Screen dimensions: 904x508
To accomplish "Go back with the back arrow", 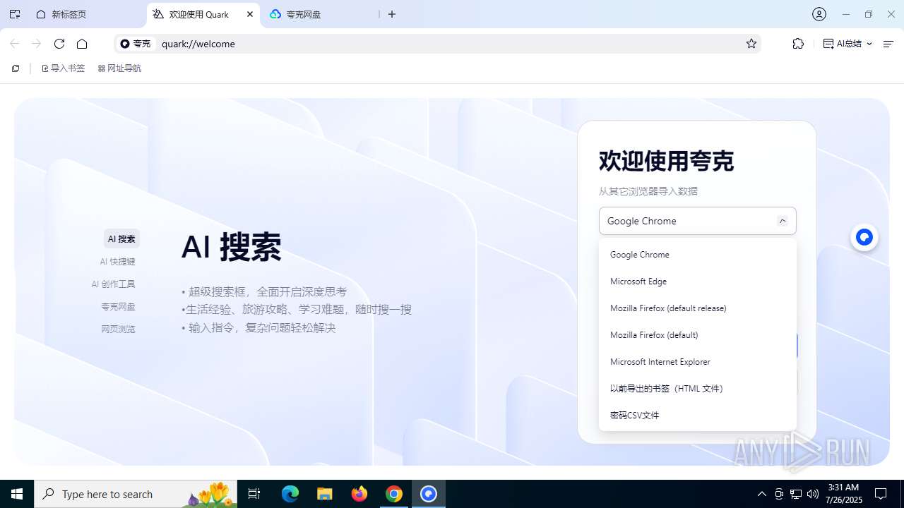I will pos(14,44).
